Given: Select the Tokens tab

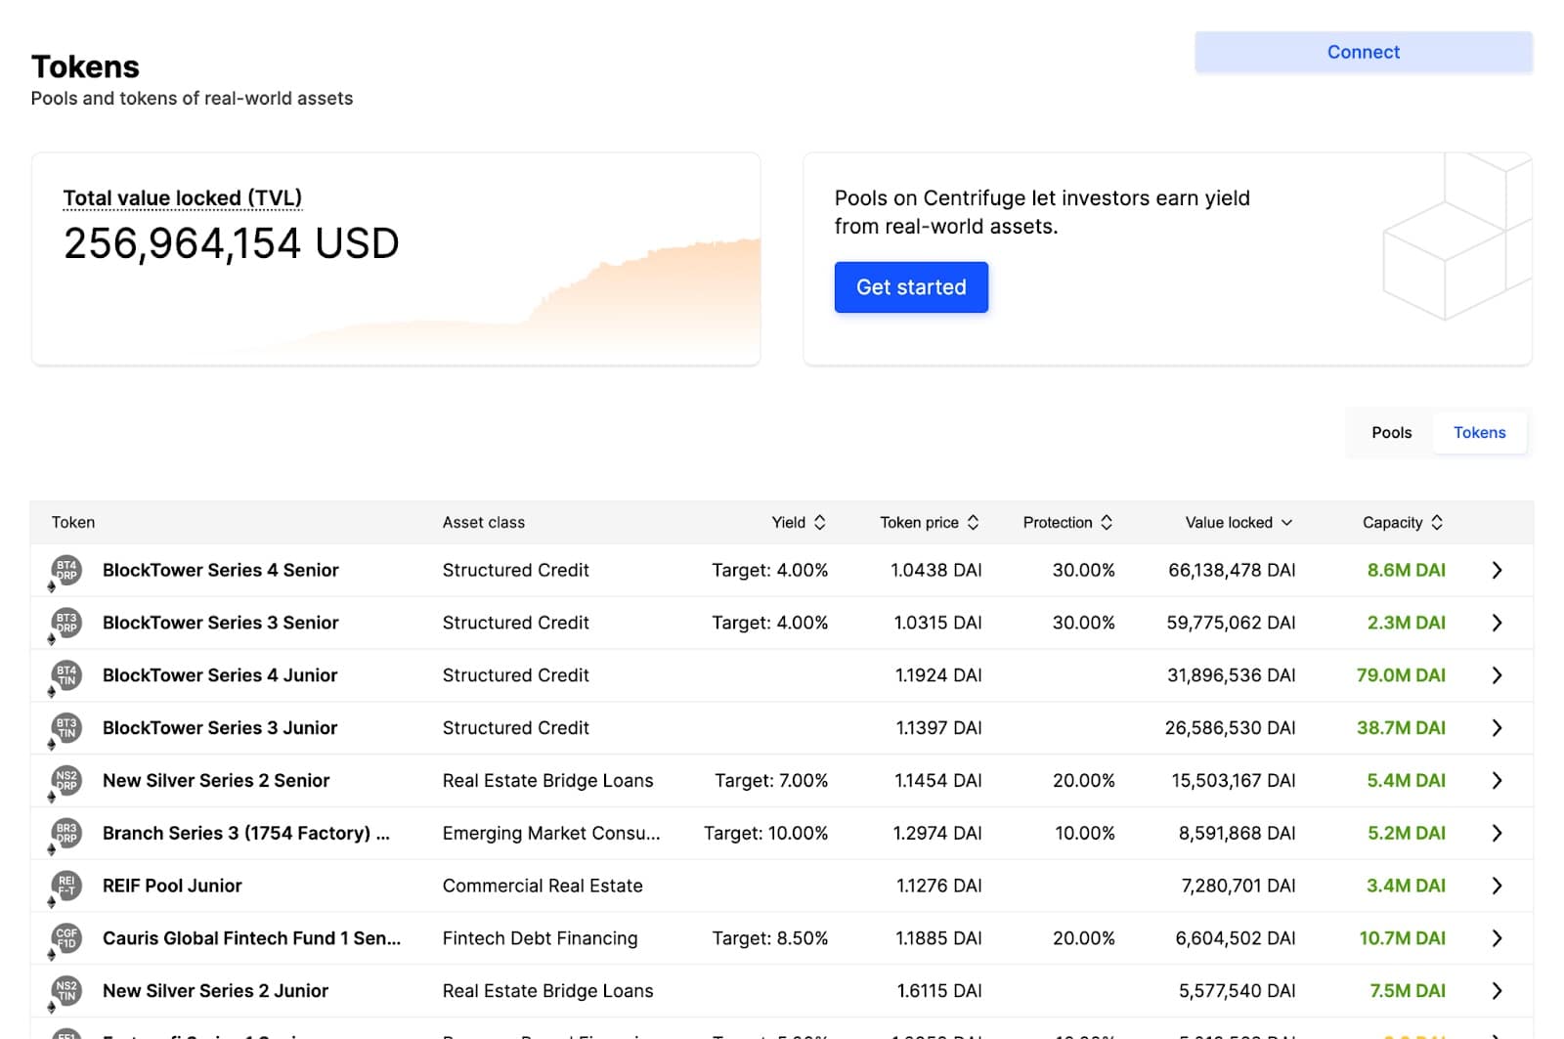Looking at the screenshot, I should click(x=1479, y=433).
